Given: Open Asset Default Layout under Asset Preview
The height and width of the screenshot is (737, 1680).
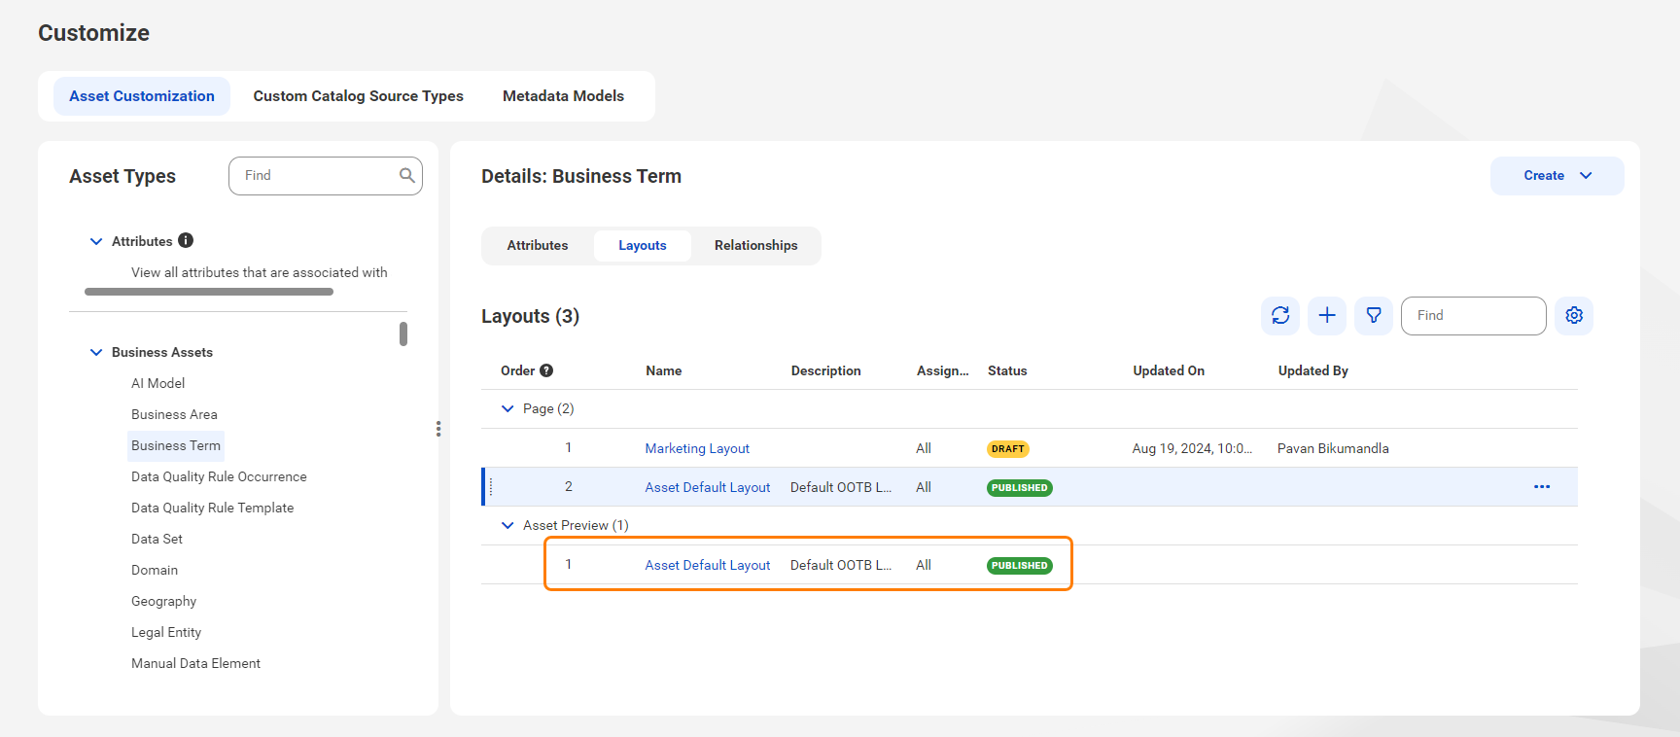Looking at the screenshot, I should (x=708, y=565).
